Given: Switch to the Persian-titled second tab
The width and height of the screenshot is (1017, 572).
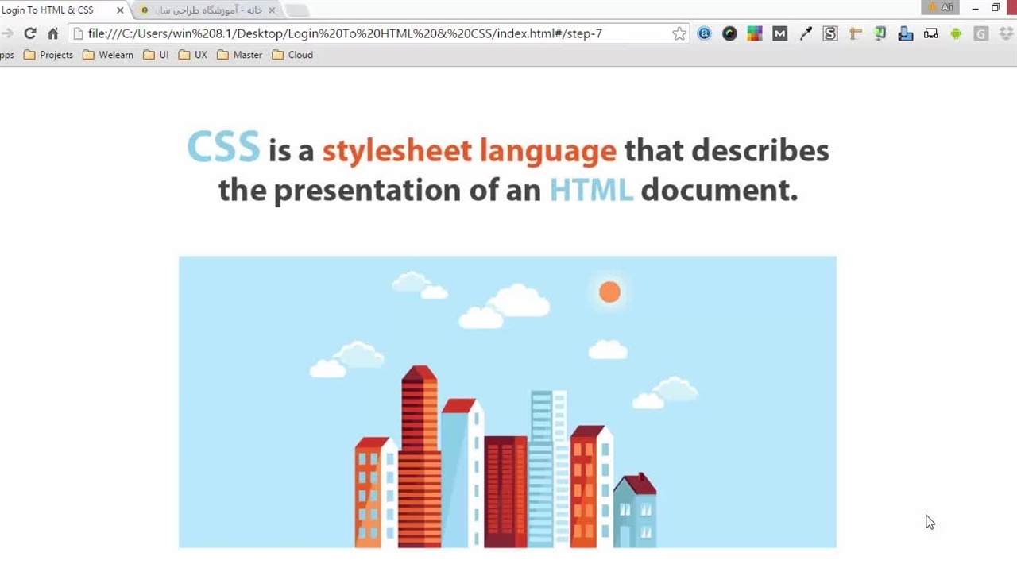Looking at the screenshot, I should point(208,10).
